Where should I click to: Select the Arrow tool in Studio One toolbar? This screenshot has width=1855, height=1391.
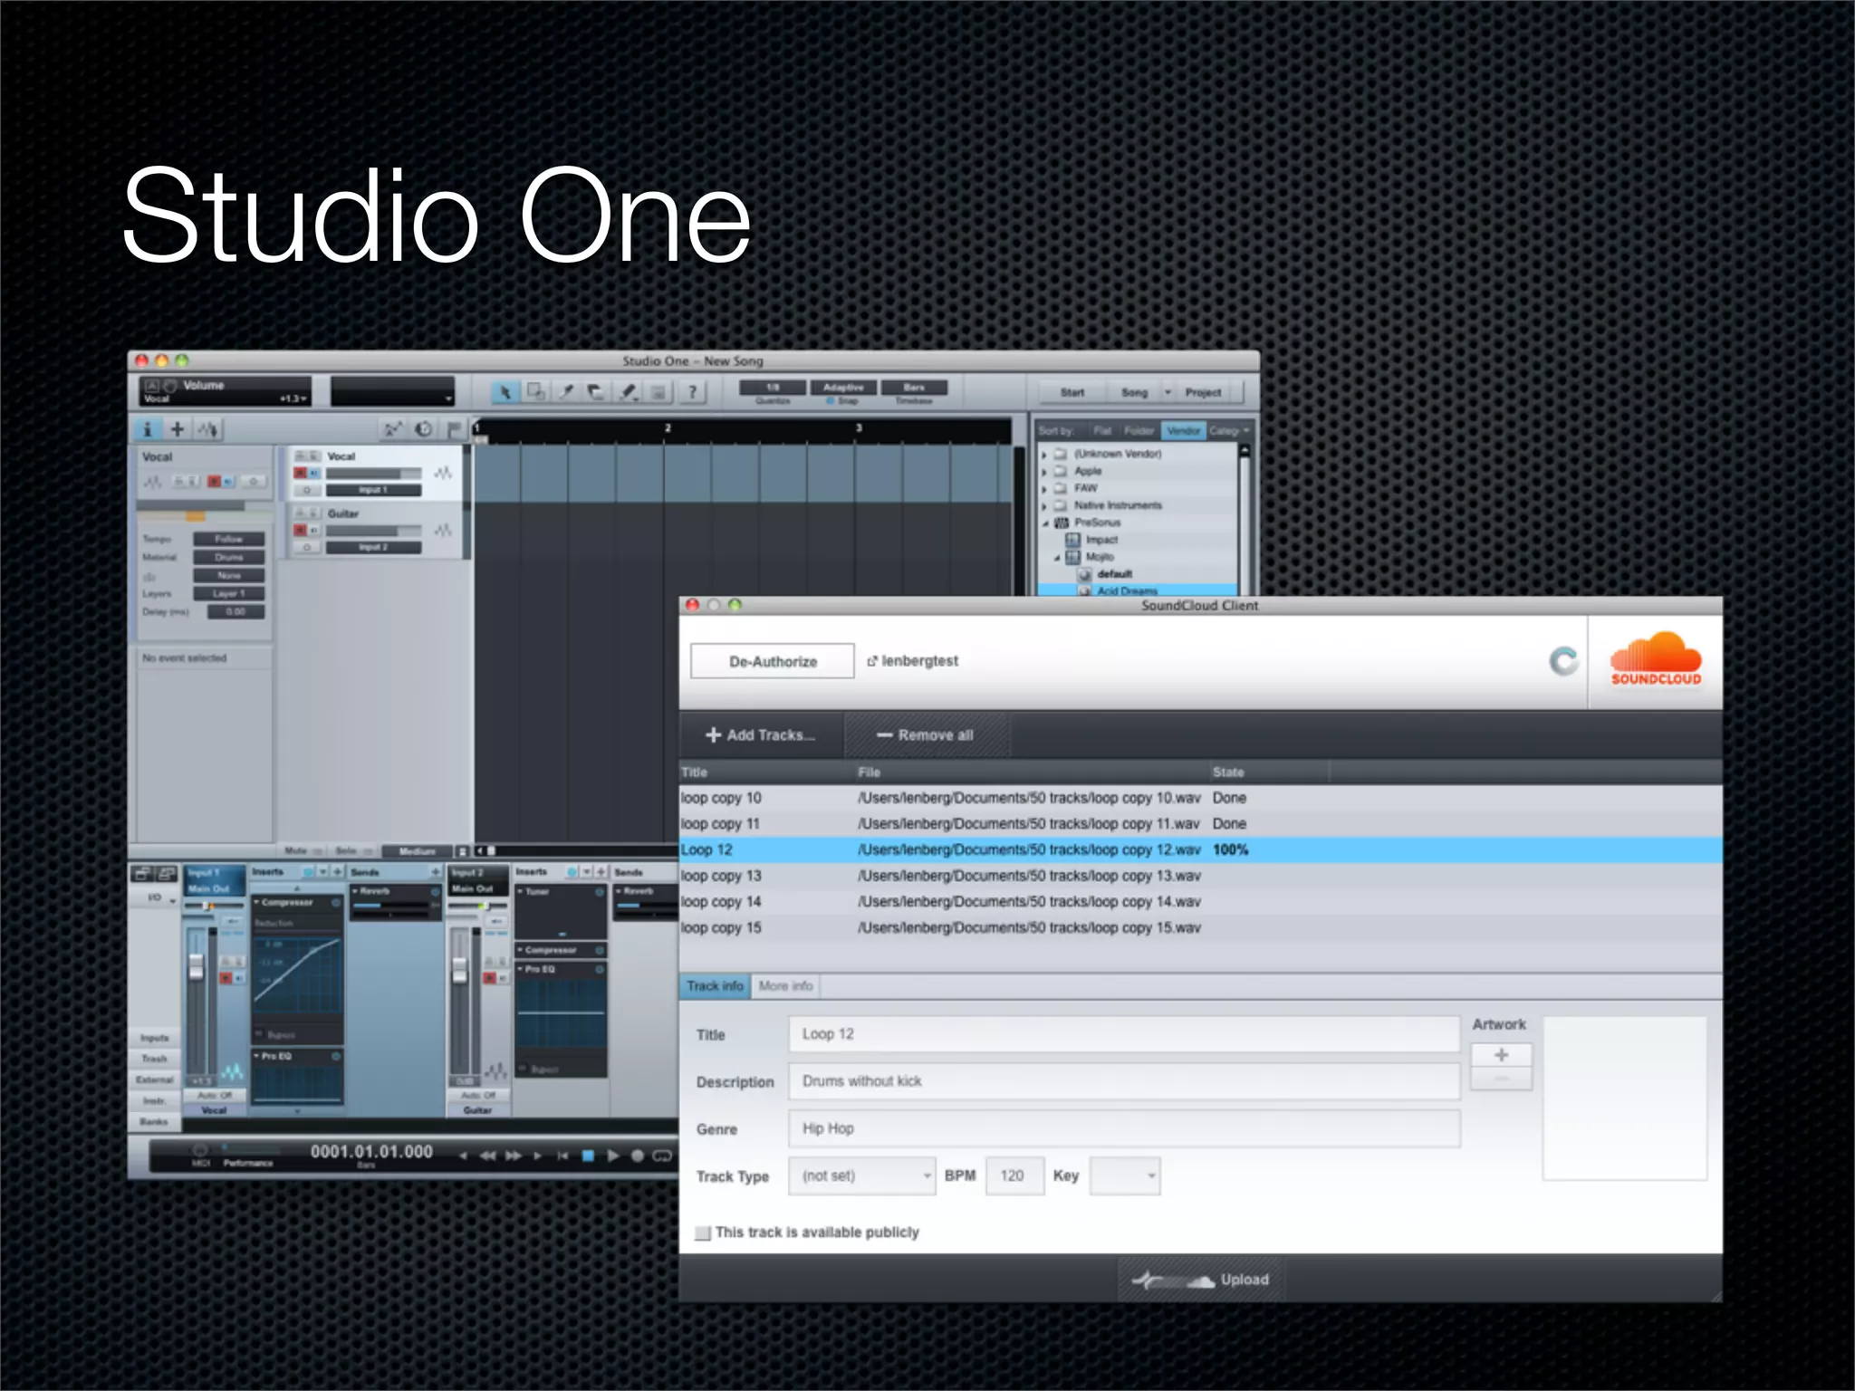[505, 391]
